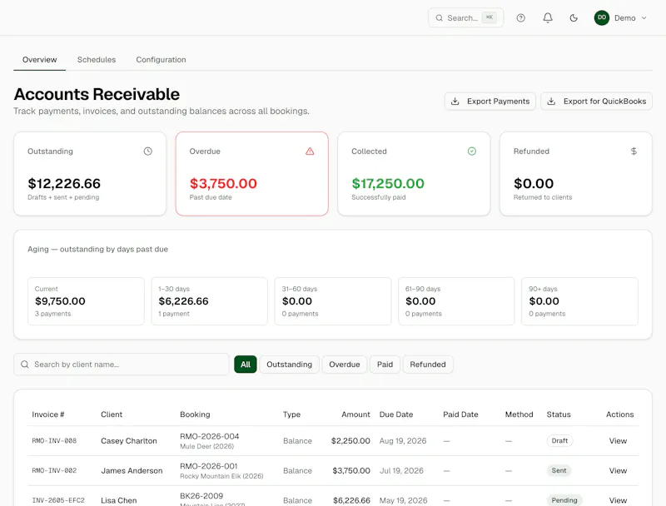Select the 31–60 days aging bucket
Viewport: 666px width, 506px height.
333,301
